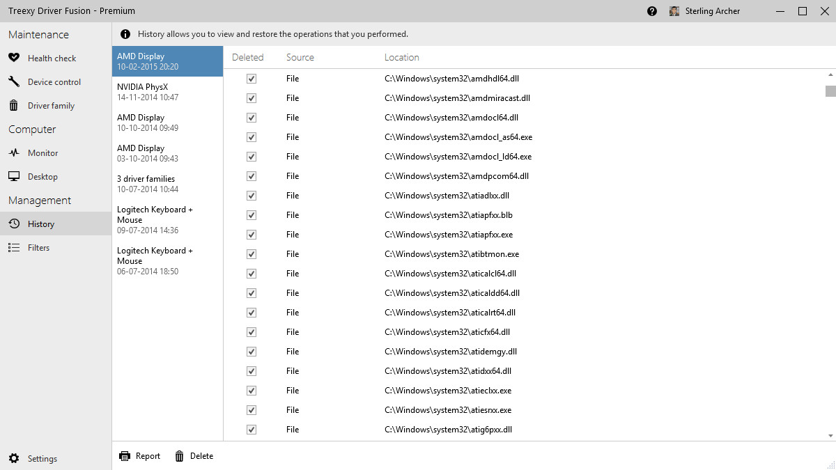
Task: Click the Delete button label
Action: point(201,456)
